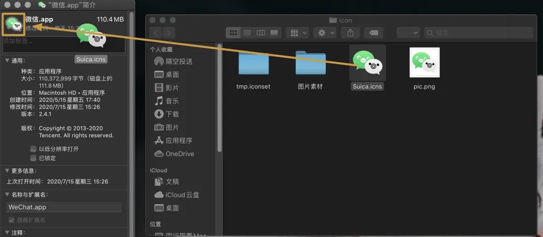The image size is (543, 237).
Task: Click the edit tags button
Action: 374,33
